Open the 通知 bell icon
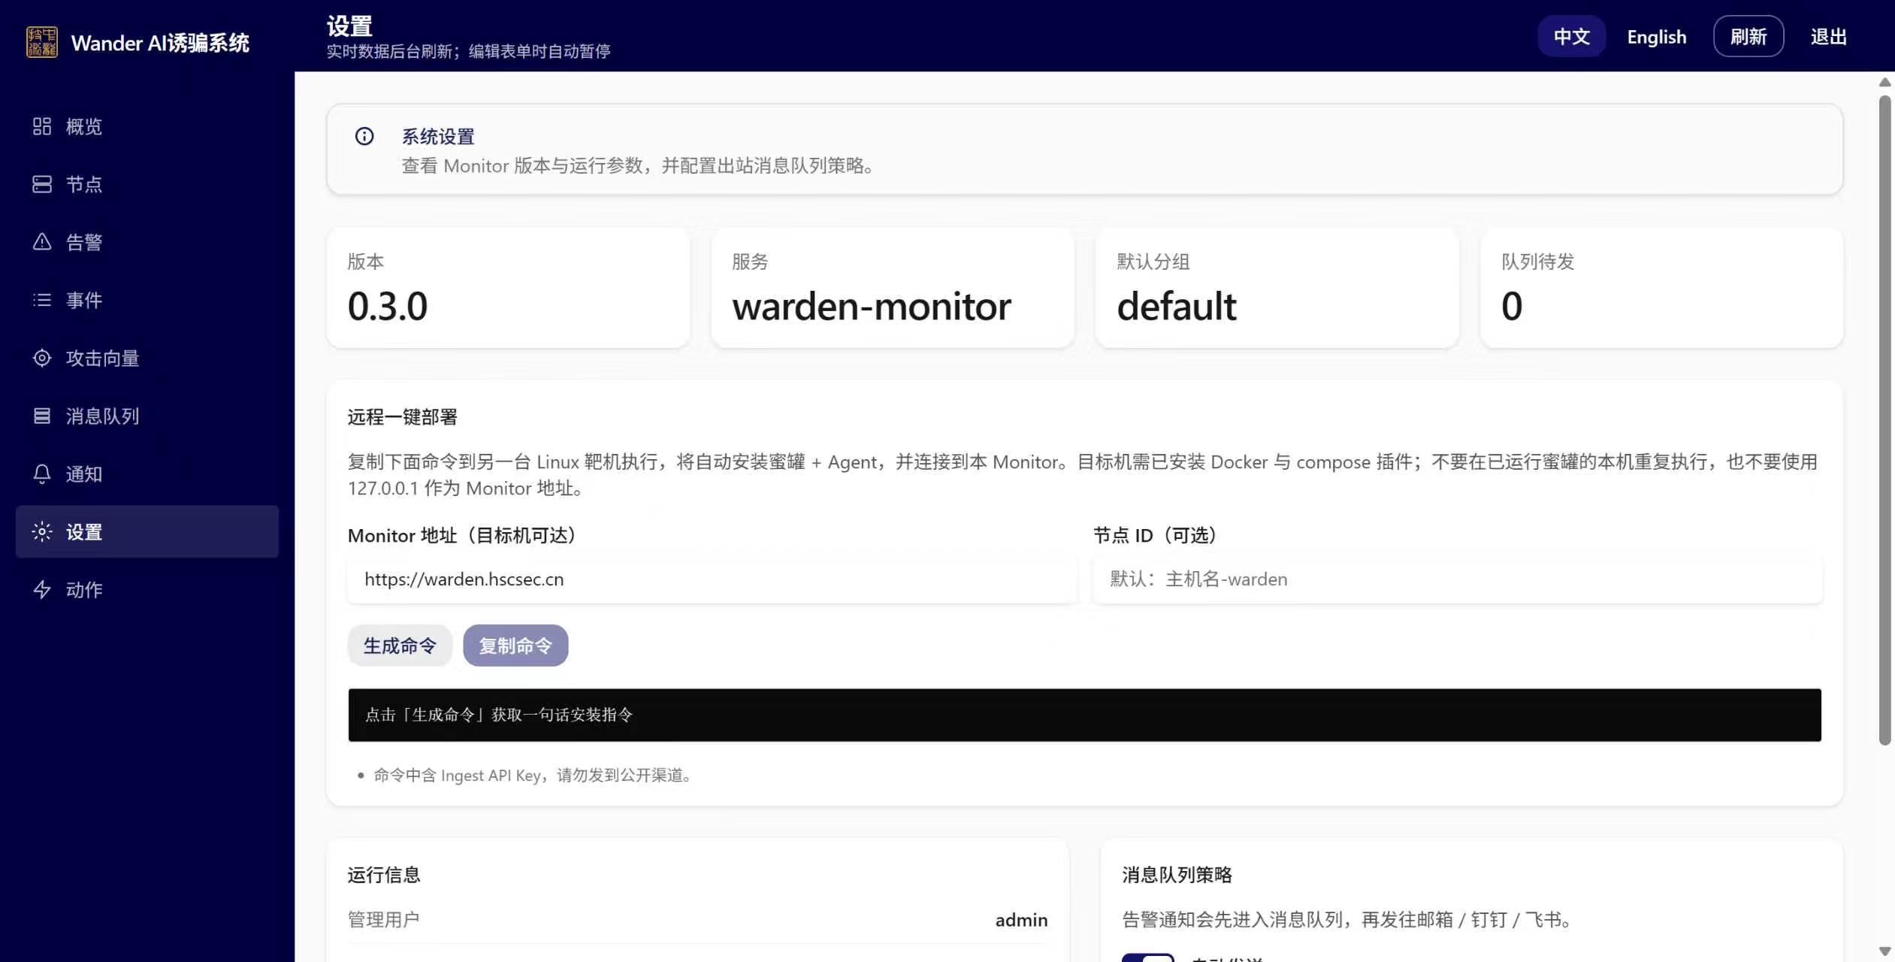1895x962 pixels. [x=42, y=473]
